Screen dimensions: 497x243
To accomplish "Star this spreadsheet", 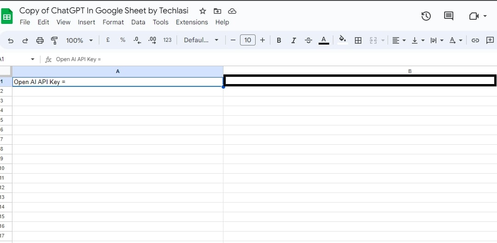I will 203,11.
